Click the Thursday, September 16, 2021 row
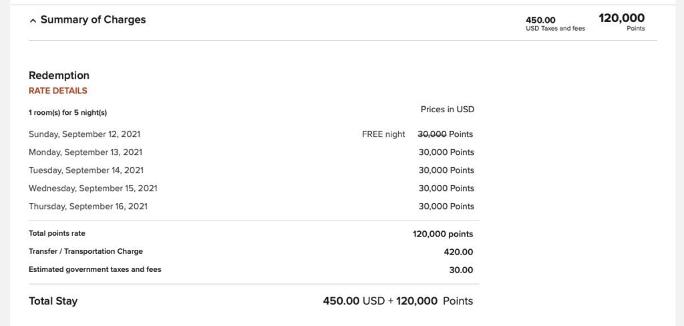Viewport: 684px width, 326px height. (88, 206)
